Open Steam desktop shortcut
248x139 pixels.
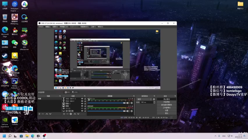(5, 57)
